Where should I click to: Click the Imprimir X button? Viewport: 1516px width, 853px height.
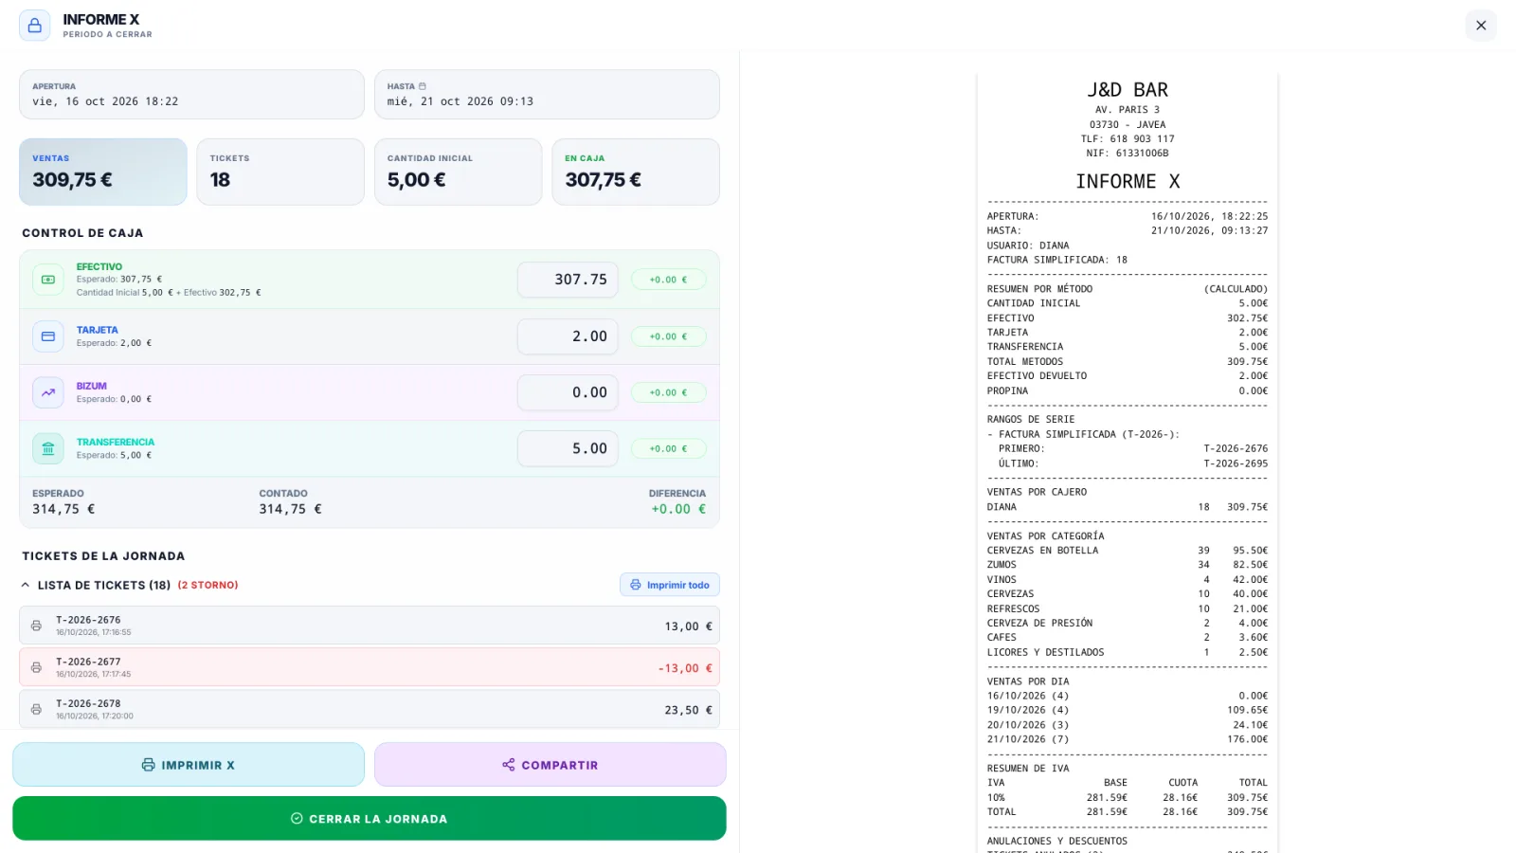(x=189, y=765)
